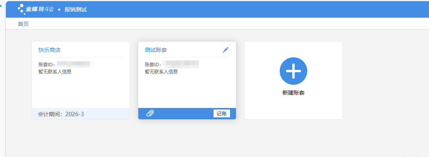Image resolution: width=429 pixels, height=157 pixels.
Task: Open the 测试账套 title link
Action: (156, 50)
